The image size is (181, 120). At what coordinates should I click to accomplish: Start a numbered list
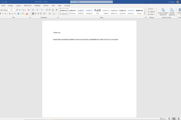[37, 10]
